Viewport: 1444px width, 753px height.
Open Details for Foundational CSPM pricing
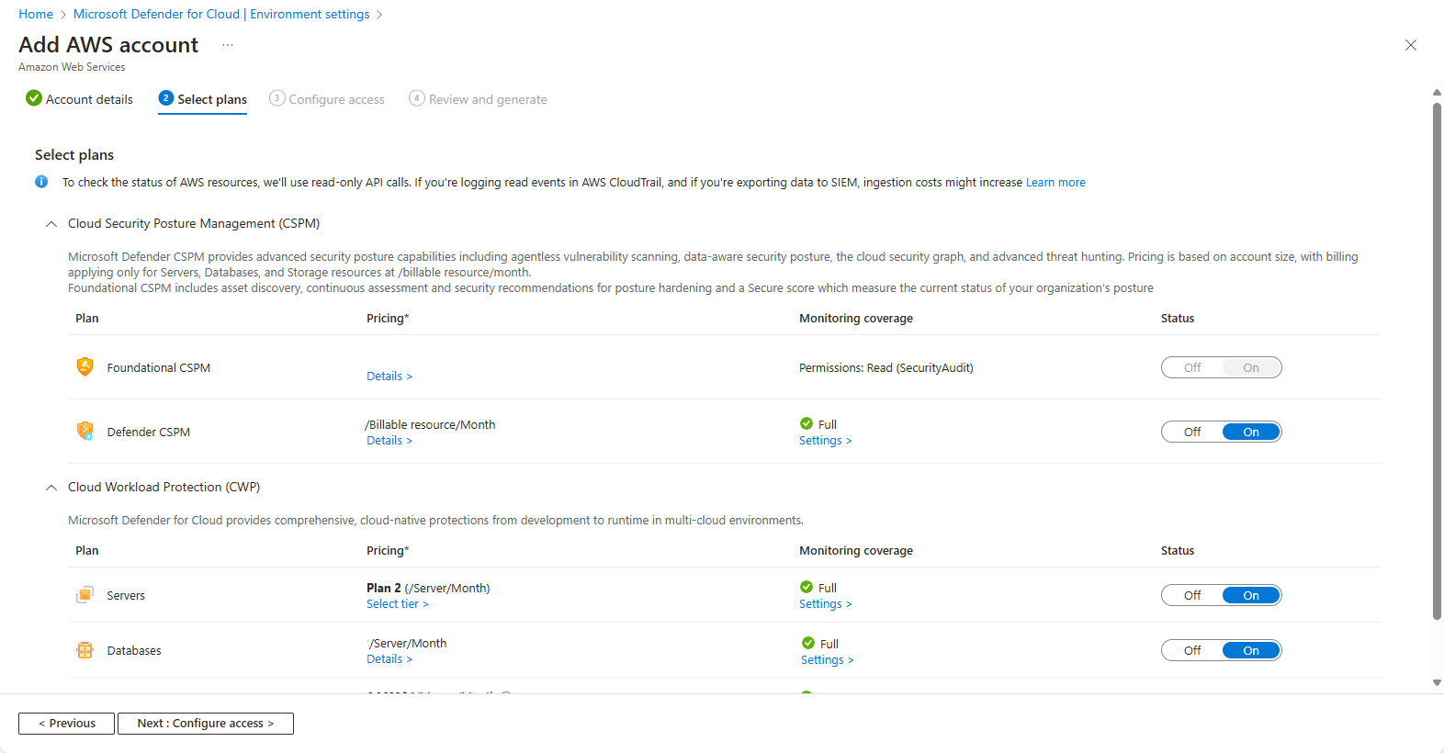389,376
